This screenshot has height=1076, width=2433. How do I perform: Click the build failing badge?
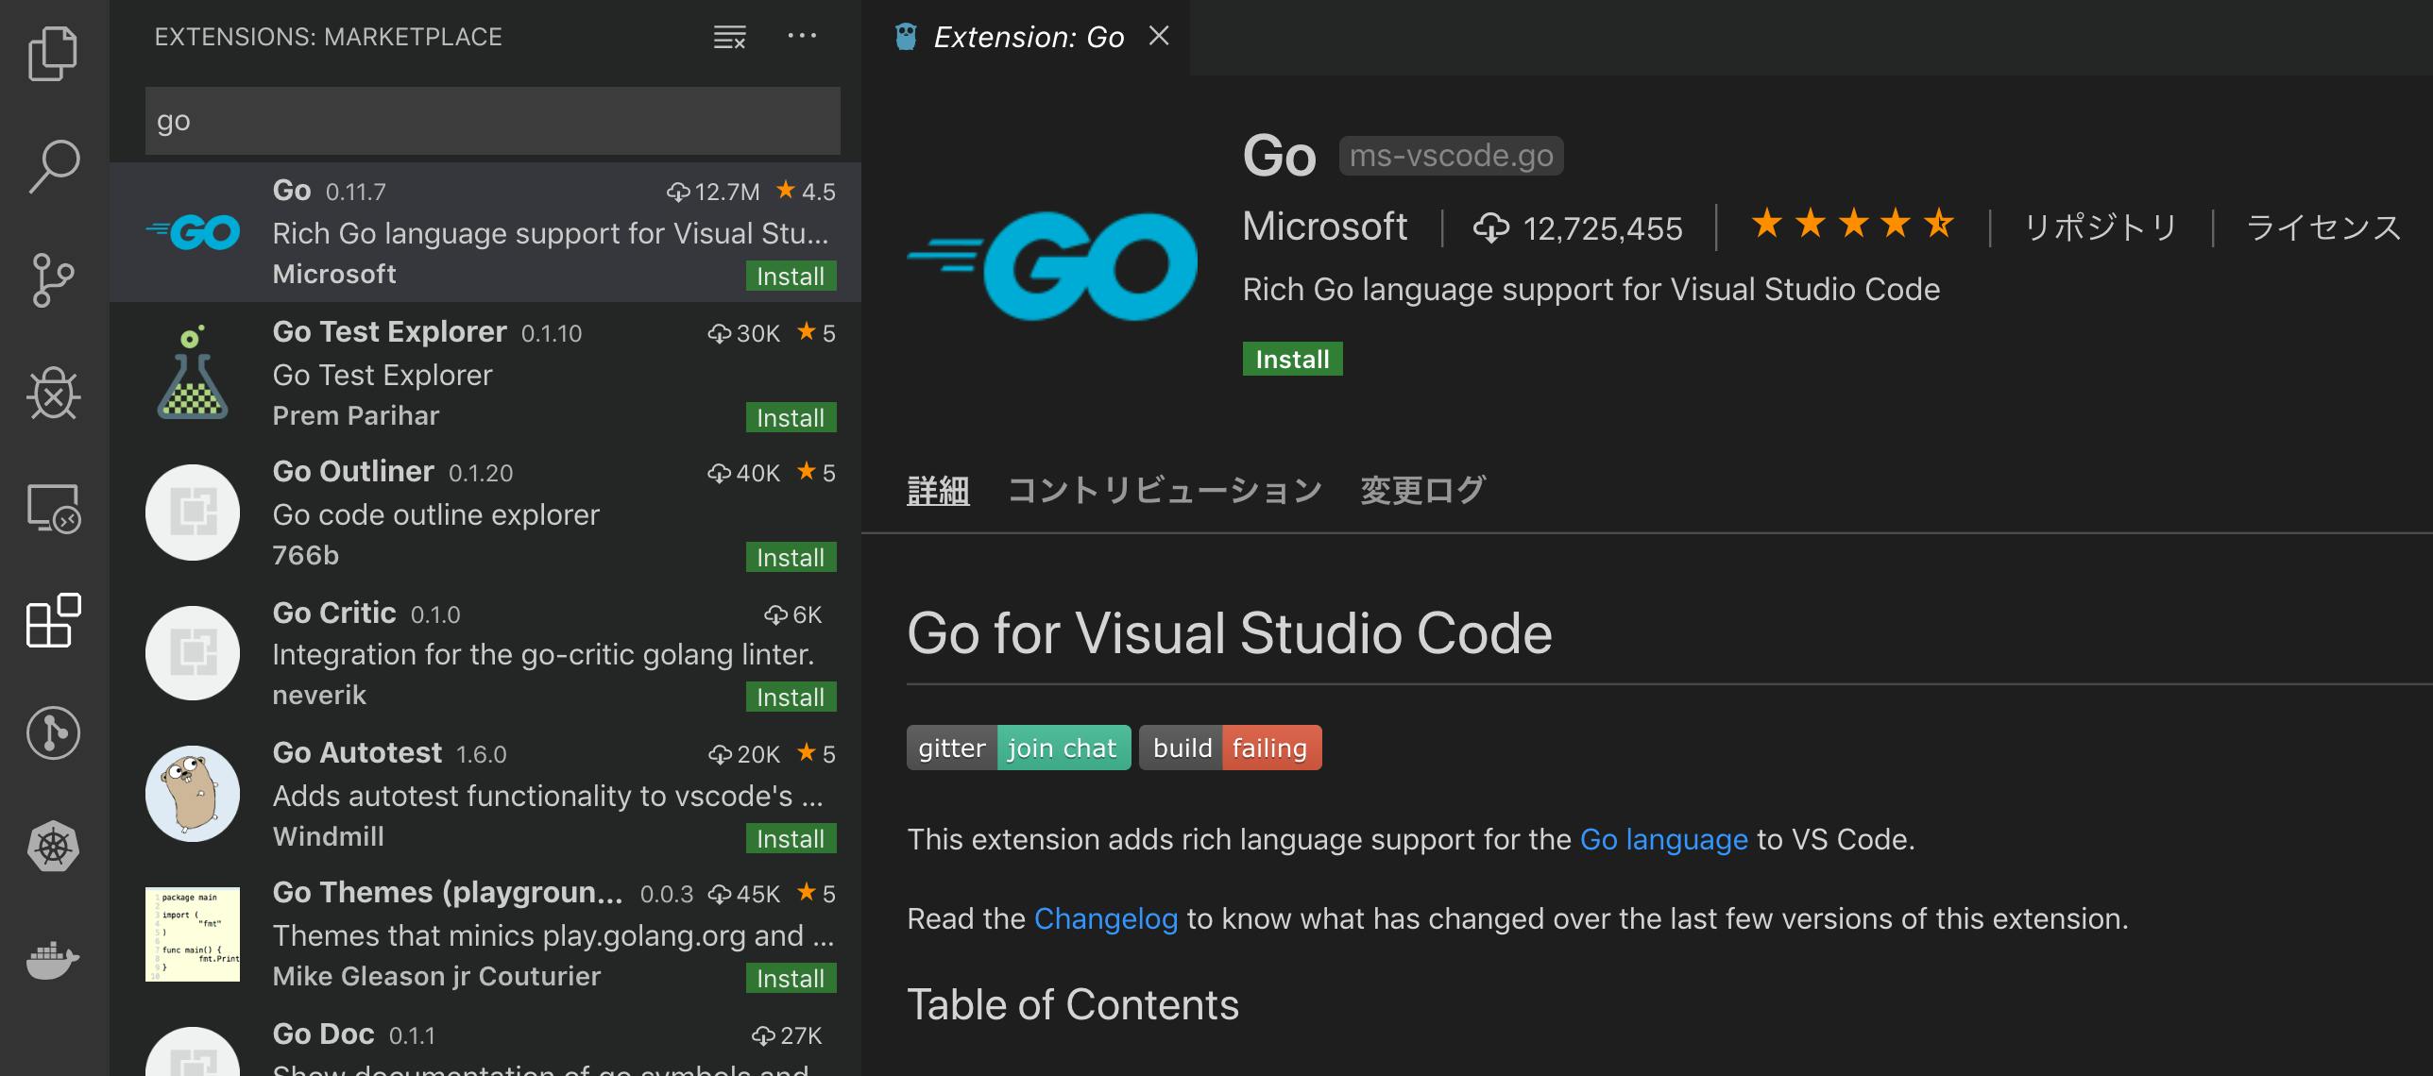click(1230, 748)
